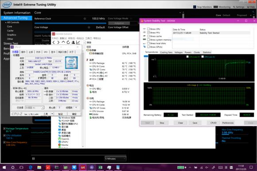The height and width of the screenshot is (171, 257).
Task: Uncheck Max Core Frequency monitor in XTU
Action: [x=4, y=142]
